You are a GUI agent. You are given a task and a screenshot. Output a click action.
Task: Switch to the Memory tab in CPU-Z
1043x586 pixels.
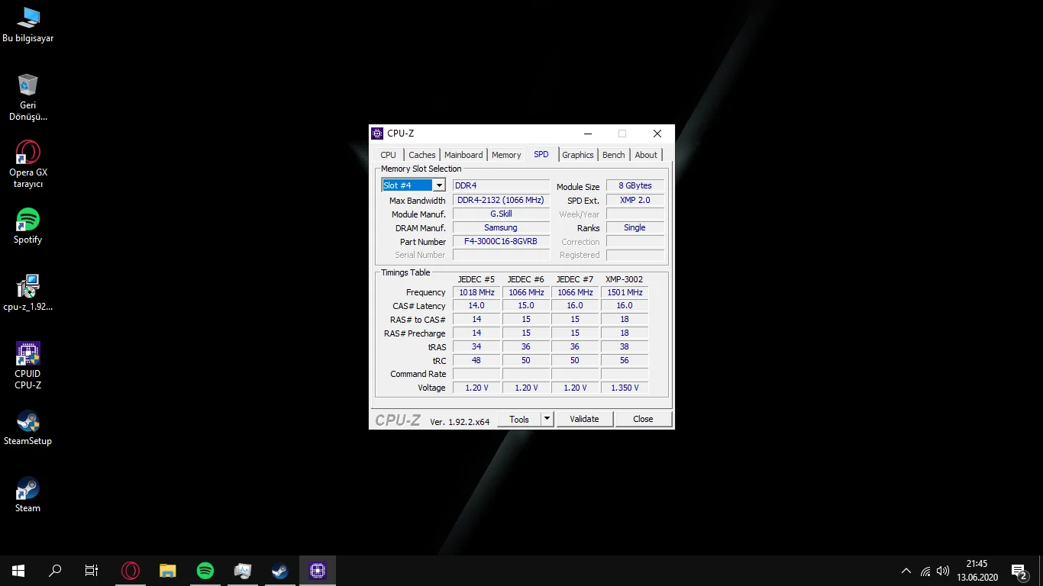point(505,154)
